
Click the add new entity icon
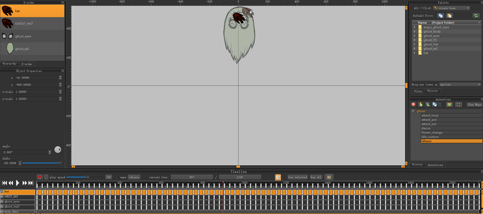420,105
